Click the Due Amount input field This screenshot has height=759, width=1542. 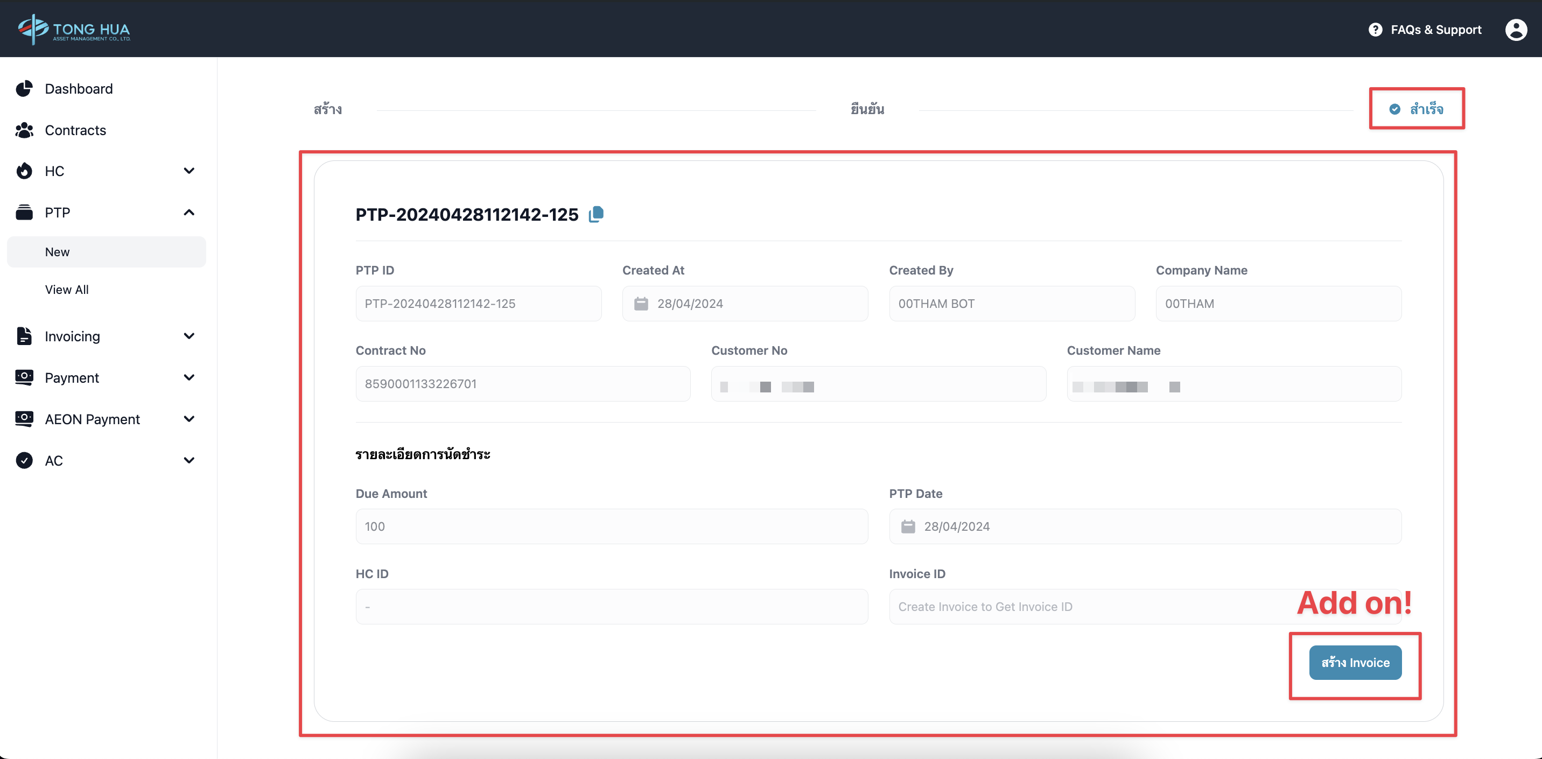611,526
